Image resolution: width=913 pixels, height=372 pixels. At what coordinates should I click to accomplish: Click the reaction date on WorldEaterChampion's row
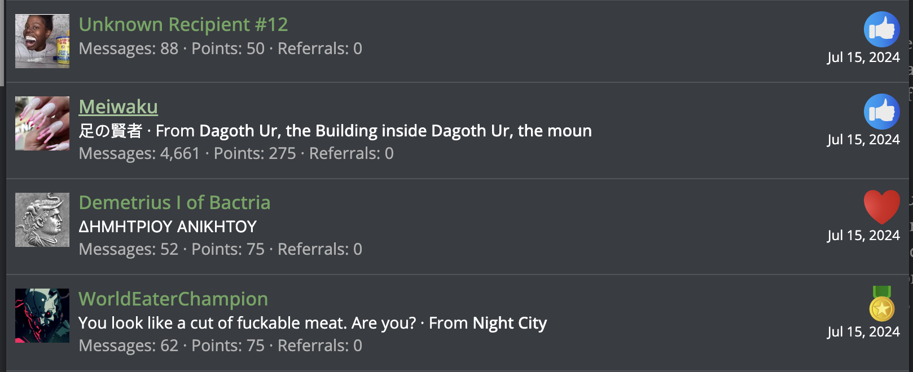pos(863,332)
